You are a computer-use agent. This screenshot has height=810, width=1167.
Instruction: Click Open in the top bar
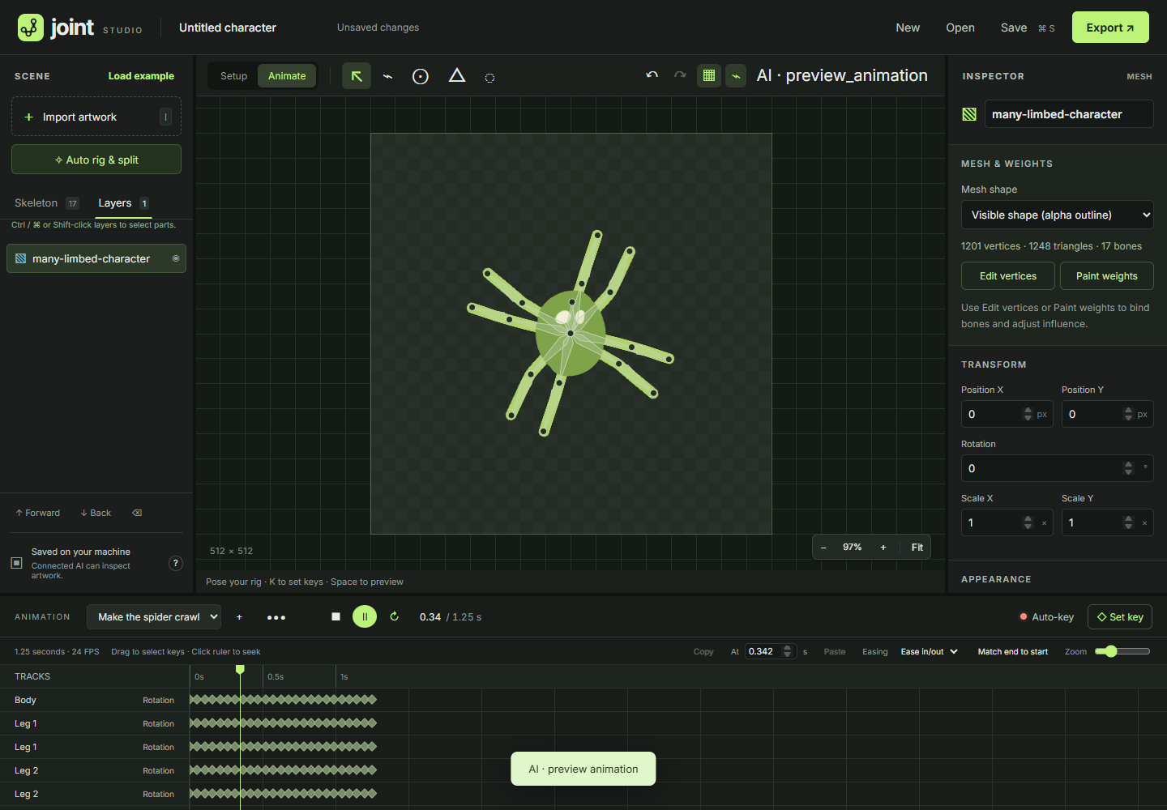pyautogui.click(x=960, y=28)
